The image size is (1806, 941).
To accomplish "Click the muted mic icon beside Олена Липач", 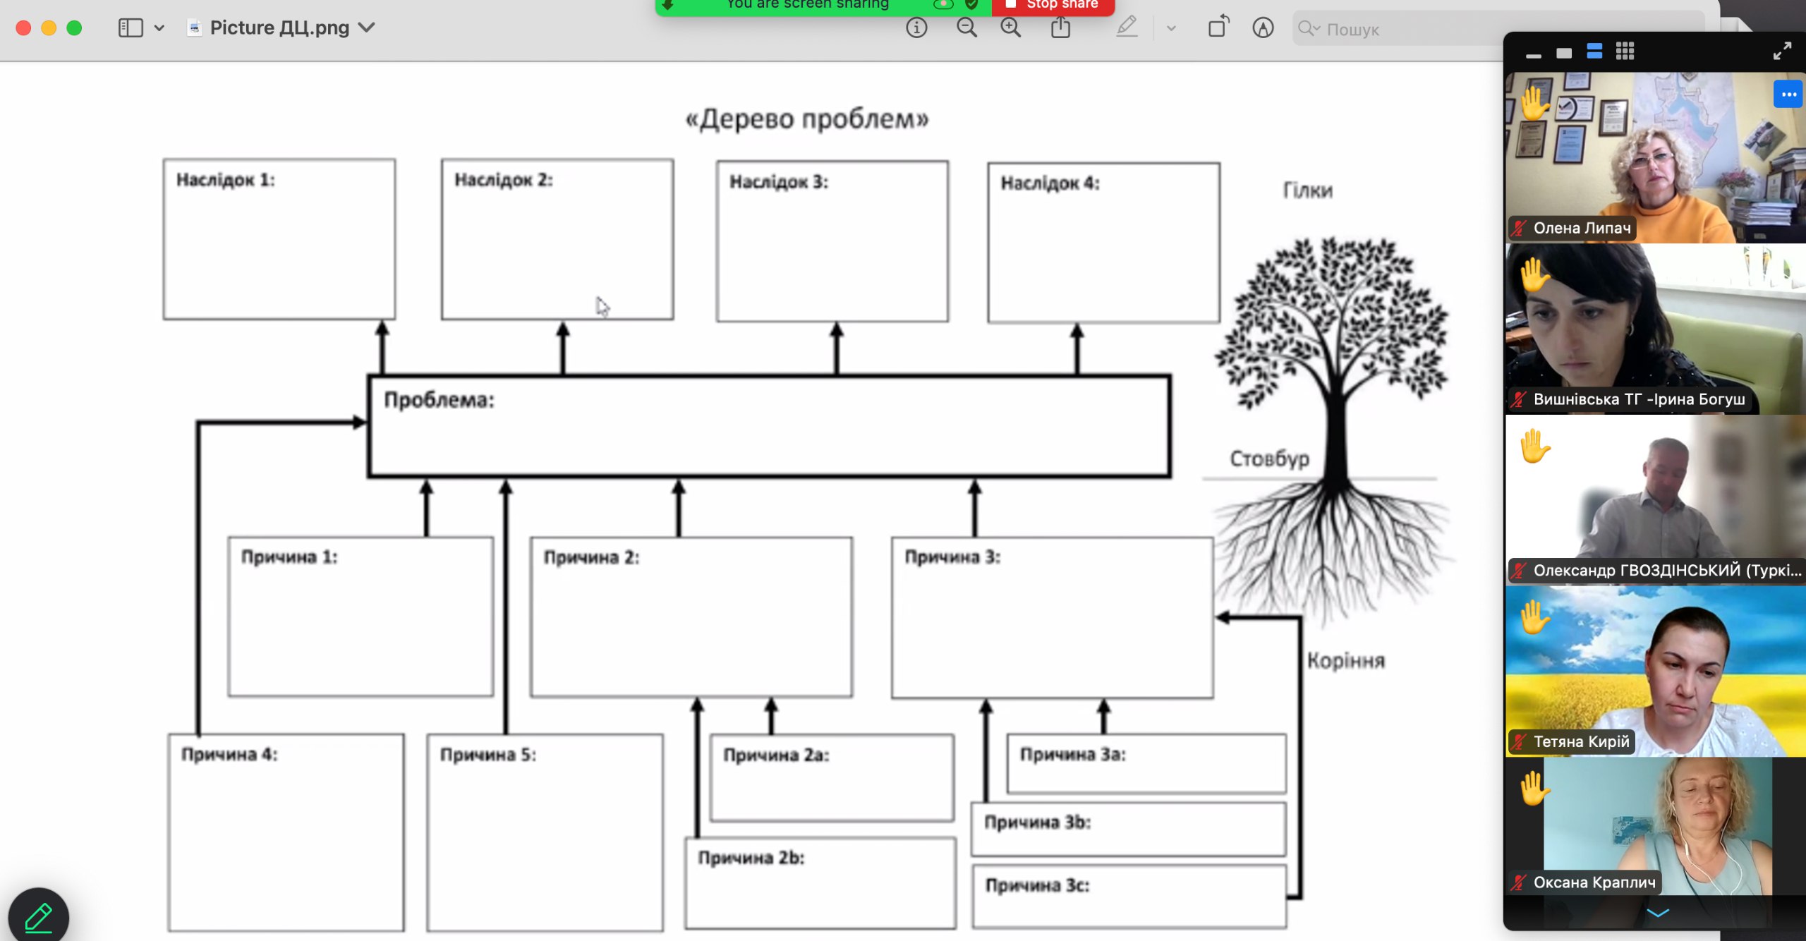I will (1519, 229).
